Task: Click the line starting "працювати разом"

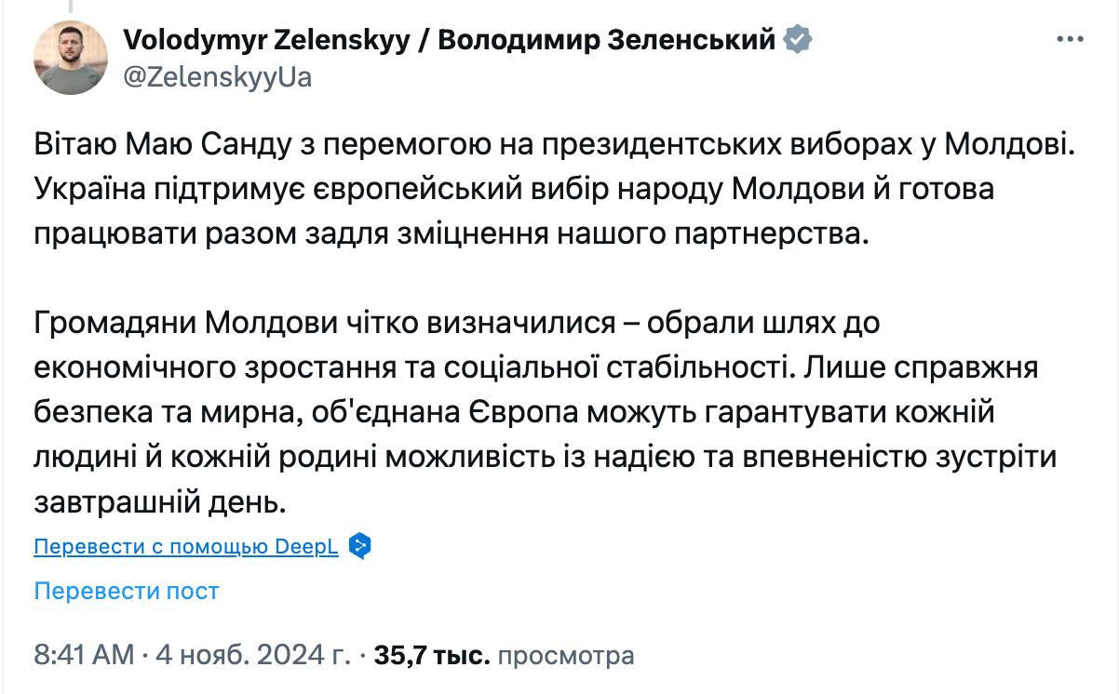Action: pos(451,234)
